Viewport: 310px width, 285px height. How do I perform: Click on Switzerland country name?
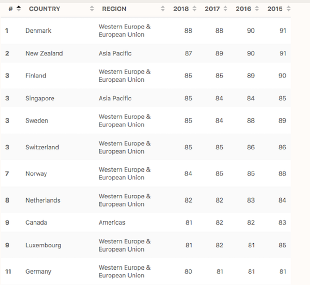click(x=42, y=147)
